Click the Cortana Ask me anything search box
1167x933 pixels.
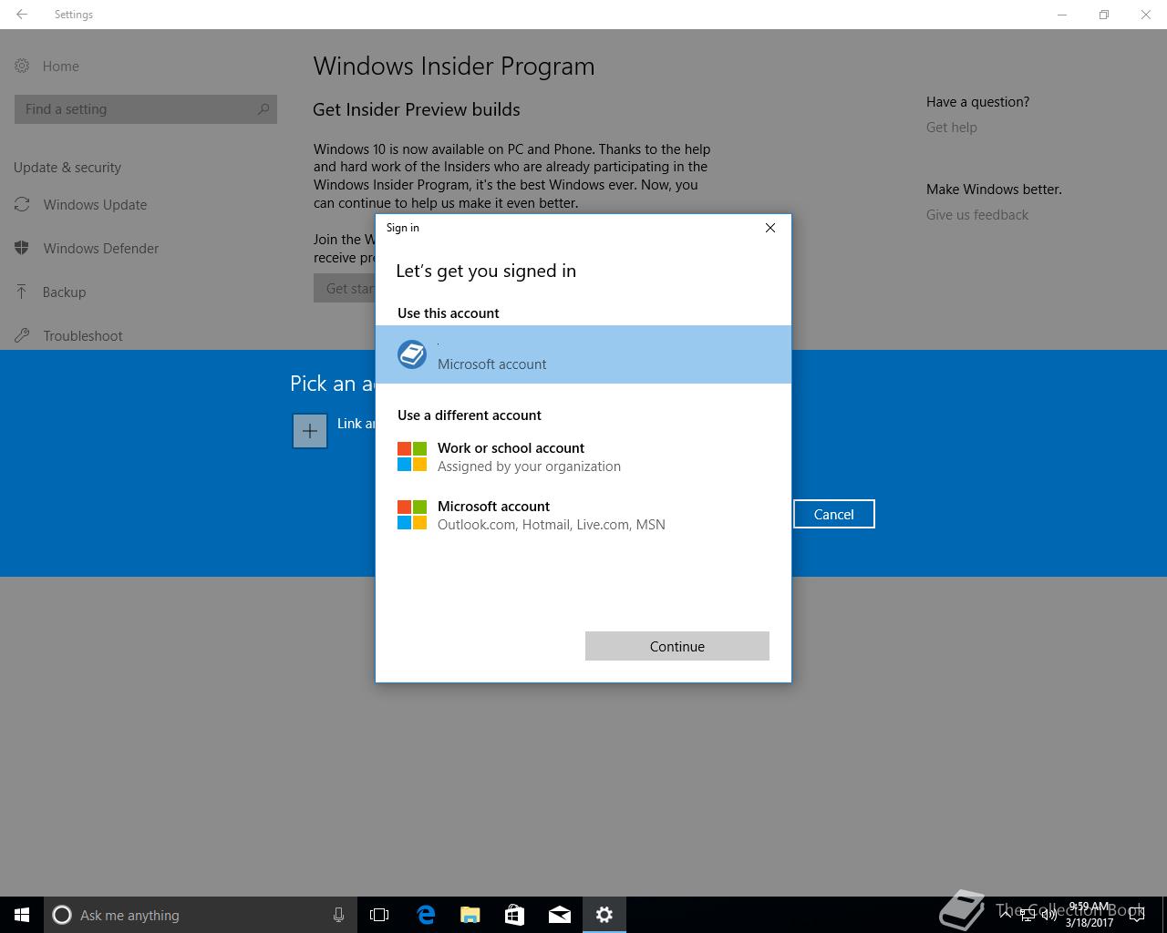(x=199, y=915)
